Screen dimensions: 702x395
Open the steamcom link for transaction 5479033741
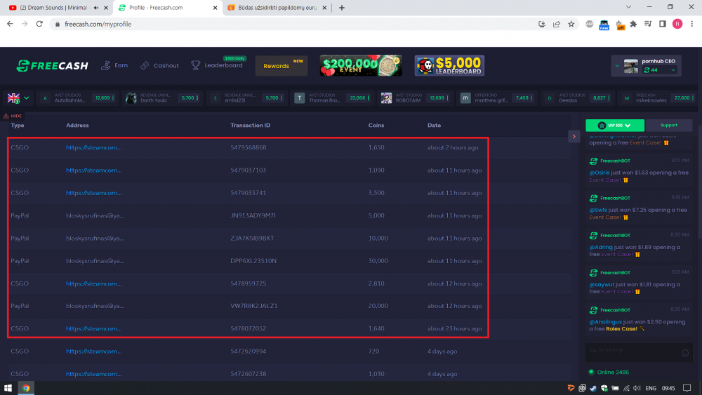click(94, 193)
